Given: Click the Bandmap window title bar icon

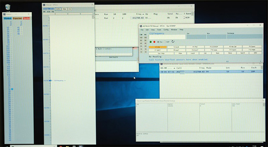Looking at the screenshot, I should (44, 5).
